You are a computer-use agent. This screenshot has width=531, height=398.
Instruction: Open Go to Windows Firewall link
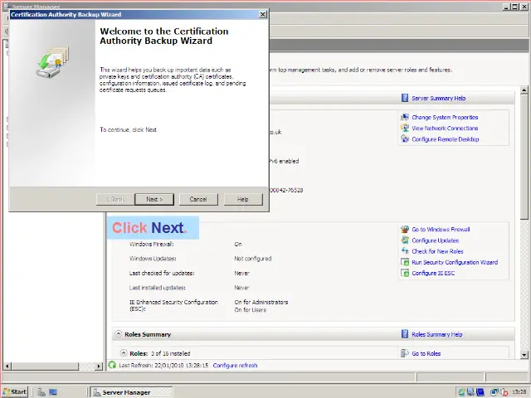click(441, 230)
